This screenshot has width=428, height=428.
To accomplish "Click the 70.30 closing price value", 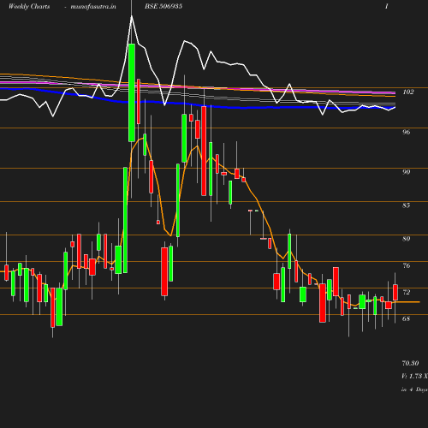I will pos(410,363).
